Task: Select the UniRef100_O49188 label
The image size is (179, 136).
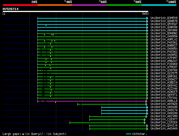Action: pyautogui.click(x=164, y=107)
